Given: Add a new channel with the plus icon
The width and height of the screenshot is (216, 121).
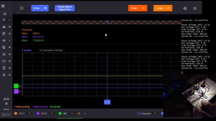Looking at the screenshot, I should [85, 114].
